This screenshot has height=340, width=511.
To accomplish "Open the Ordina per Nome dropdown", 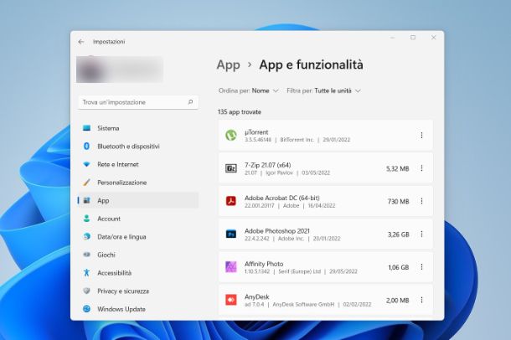I will pos(248,90).
